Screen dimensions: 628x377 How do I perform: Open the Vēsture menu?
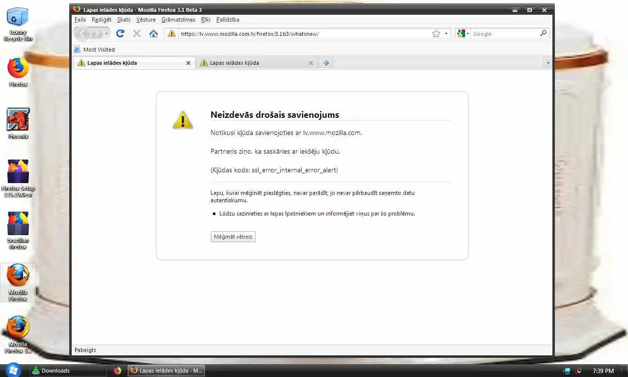[x=146, y=20]
